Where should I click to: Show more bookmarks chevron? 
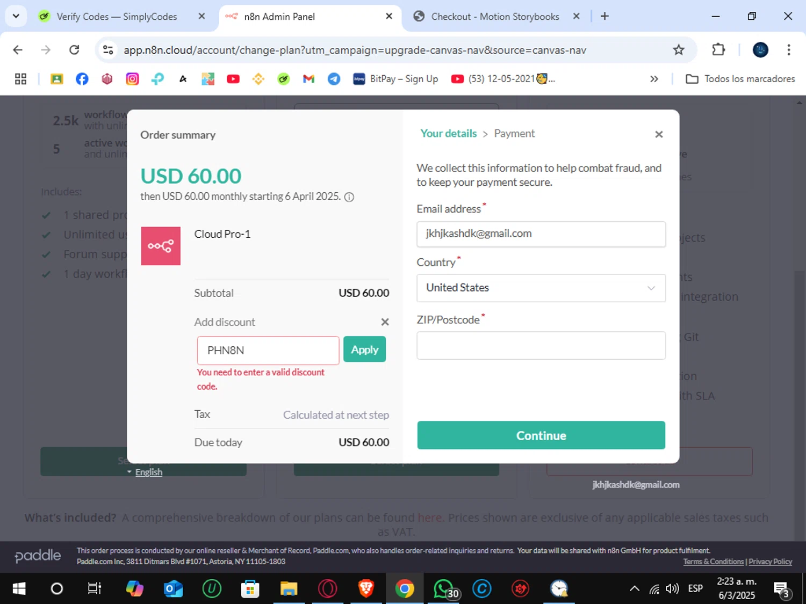coord(654,79)
